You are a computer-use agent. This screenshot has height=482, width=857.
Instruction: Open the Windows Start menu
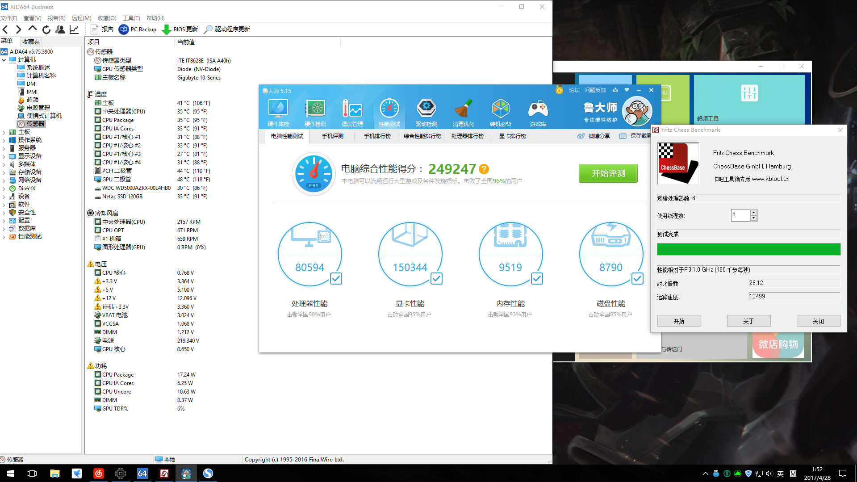tap(11, 474)
